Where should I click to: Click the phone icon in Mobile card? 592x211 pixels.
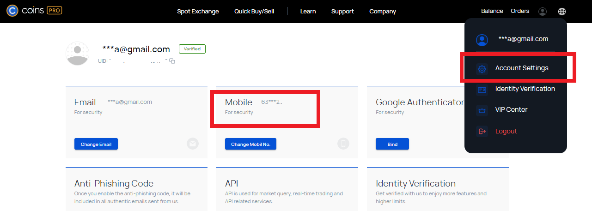click(343, 144)
